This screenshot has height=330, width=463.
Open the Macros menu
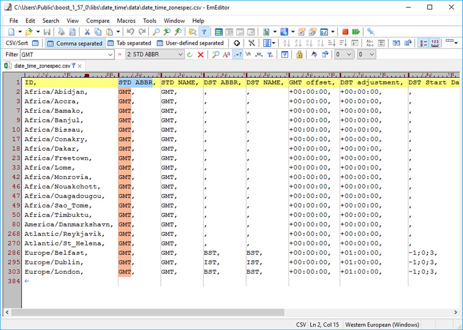[x=126, y=21]
